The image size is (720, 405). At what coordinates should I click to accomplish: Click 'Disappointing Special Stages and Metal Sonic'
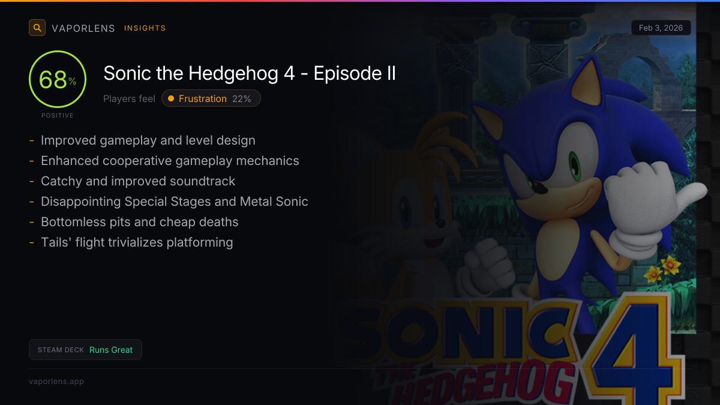coord(175,202)
